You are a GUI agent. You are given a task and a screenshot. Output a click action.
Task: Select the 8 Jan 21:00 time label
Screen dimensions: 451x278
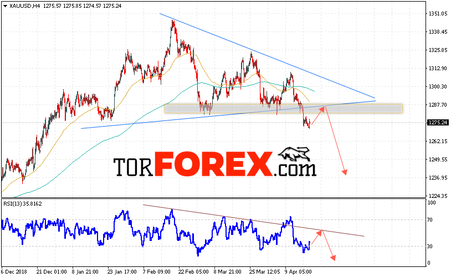coord(85,272)
